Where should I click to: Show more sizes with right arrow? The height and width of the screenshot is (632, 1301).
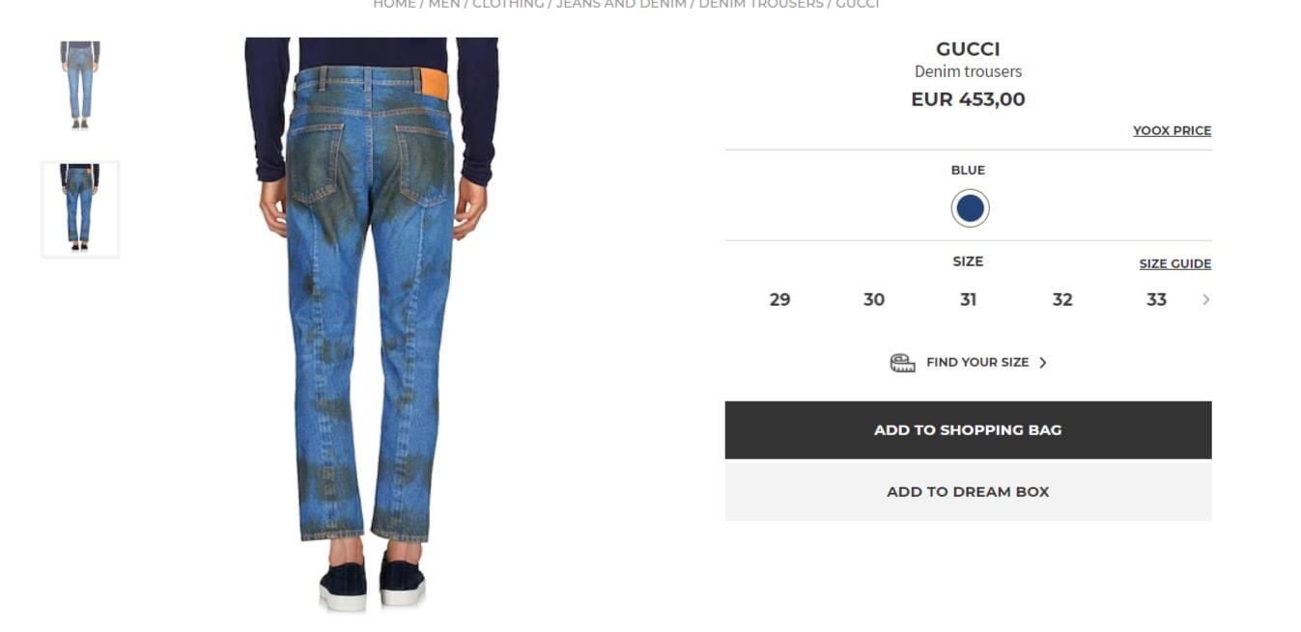tap(1205, 300)
